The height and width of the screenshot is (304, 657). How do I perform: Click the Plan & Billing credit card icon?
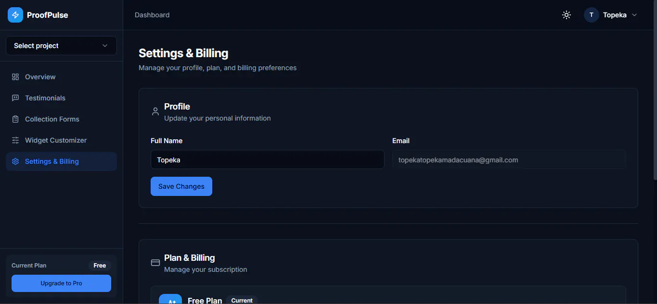pyautogui.click(x=155, y=263)
